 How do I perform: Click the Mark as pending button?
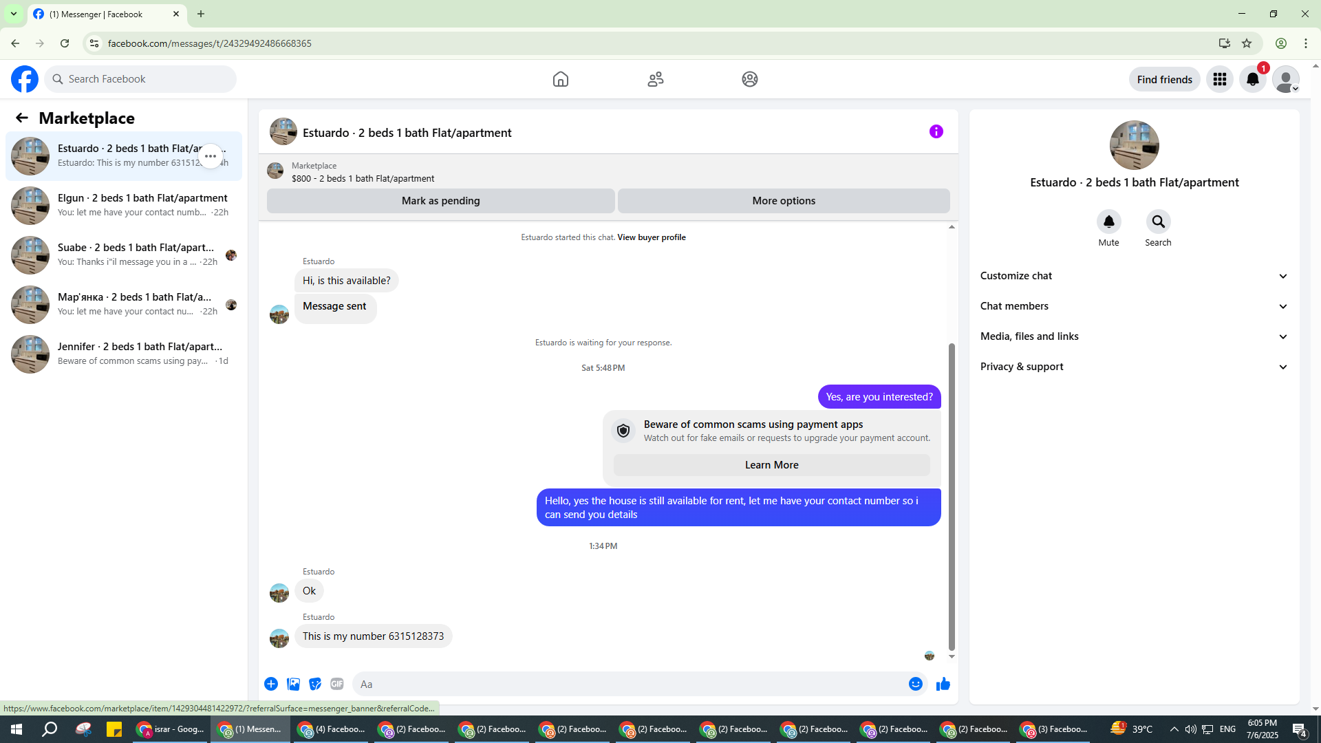(441, 201)
